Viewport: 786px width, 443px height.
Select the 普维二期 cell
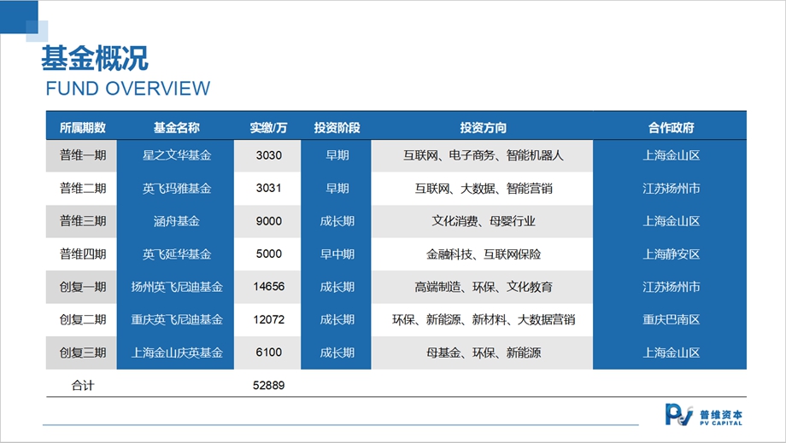[x=83, y=189]
